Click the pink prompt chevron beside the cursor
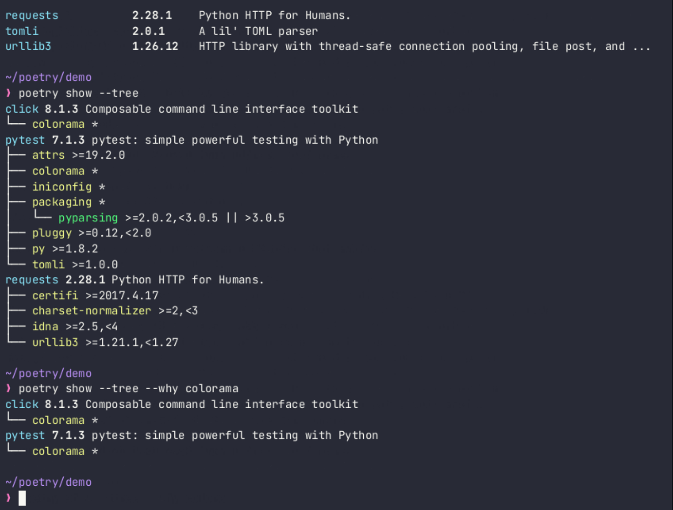673x510 pixels. [x=9, y=497]
